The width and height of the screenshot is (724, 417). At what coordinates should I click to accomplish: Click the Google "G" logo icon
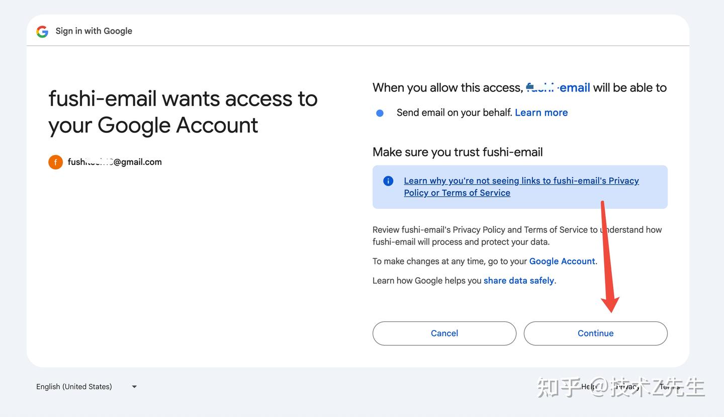point(42,31)
